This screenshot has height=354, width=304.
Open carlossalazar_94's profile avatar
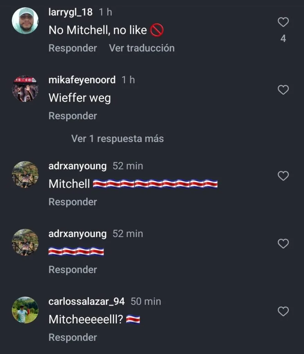click(x=25, y=310)
